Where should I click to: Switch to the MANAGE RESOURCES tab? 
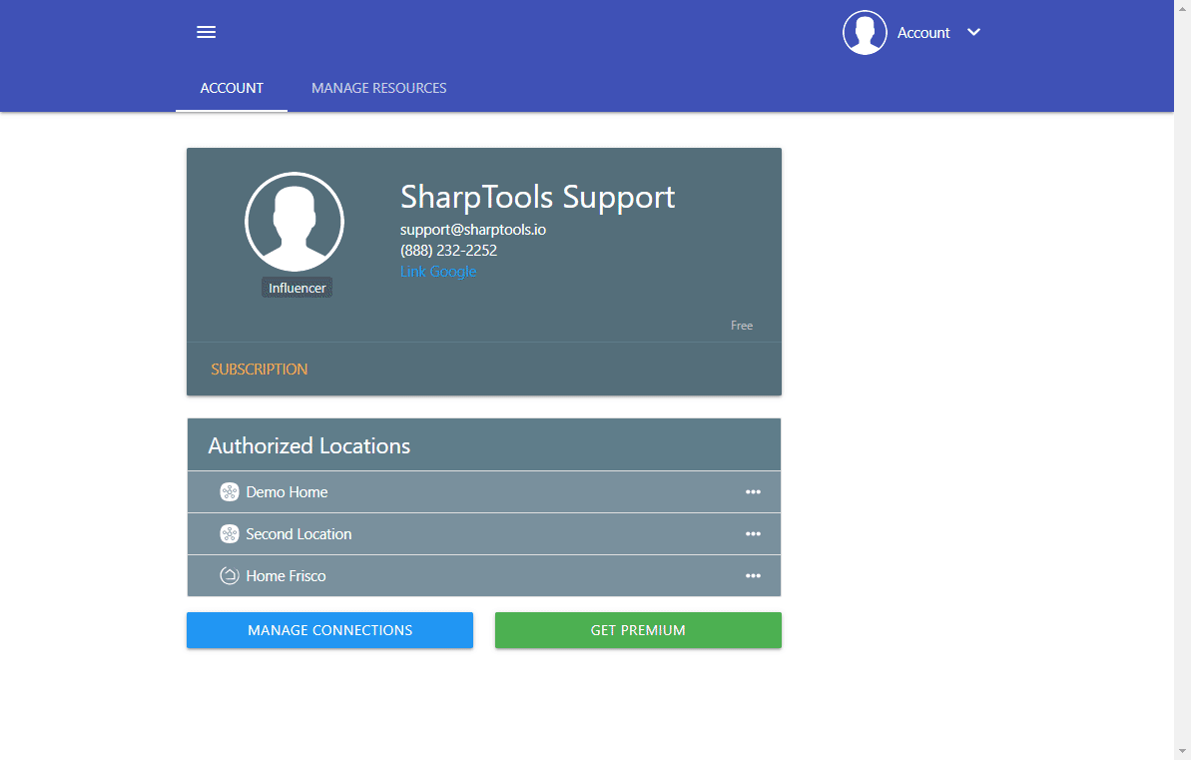click(x=379, y=88)
